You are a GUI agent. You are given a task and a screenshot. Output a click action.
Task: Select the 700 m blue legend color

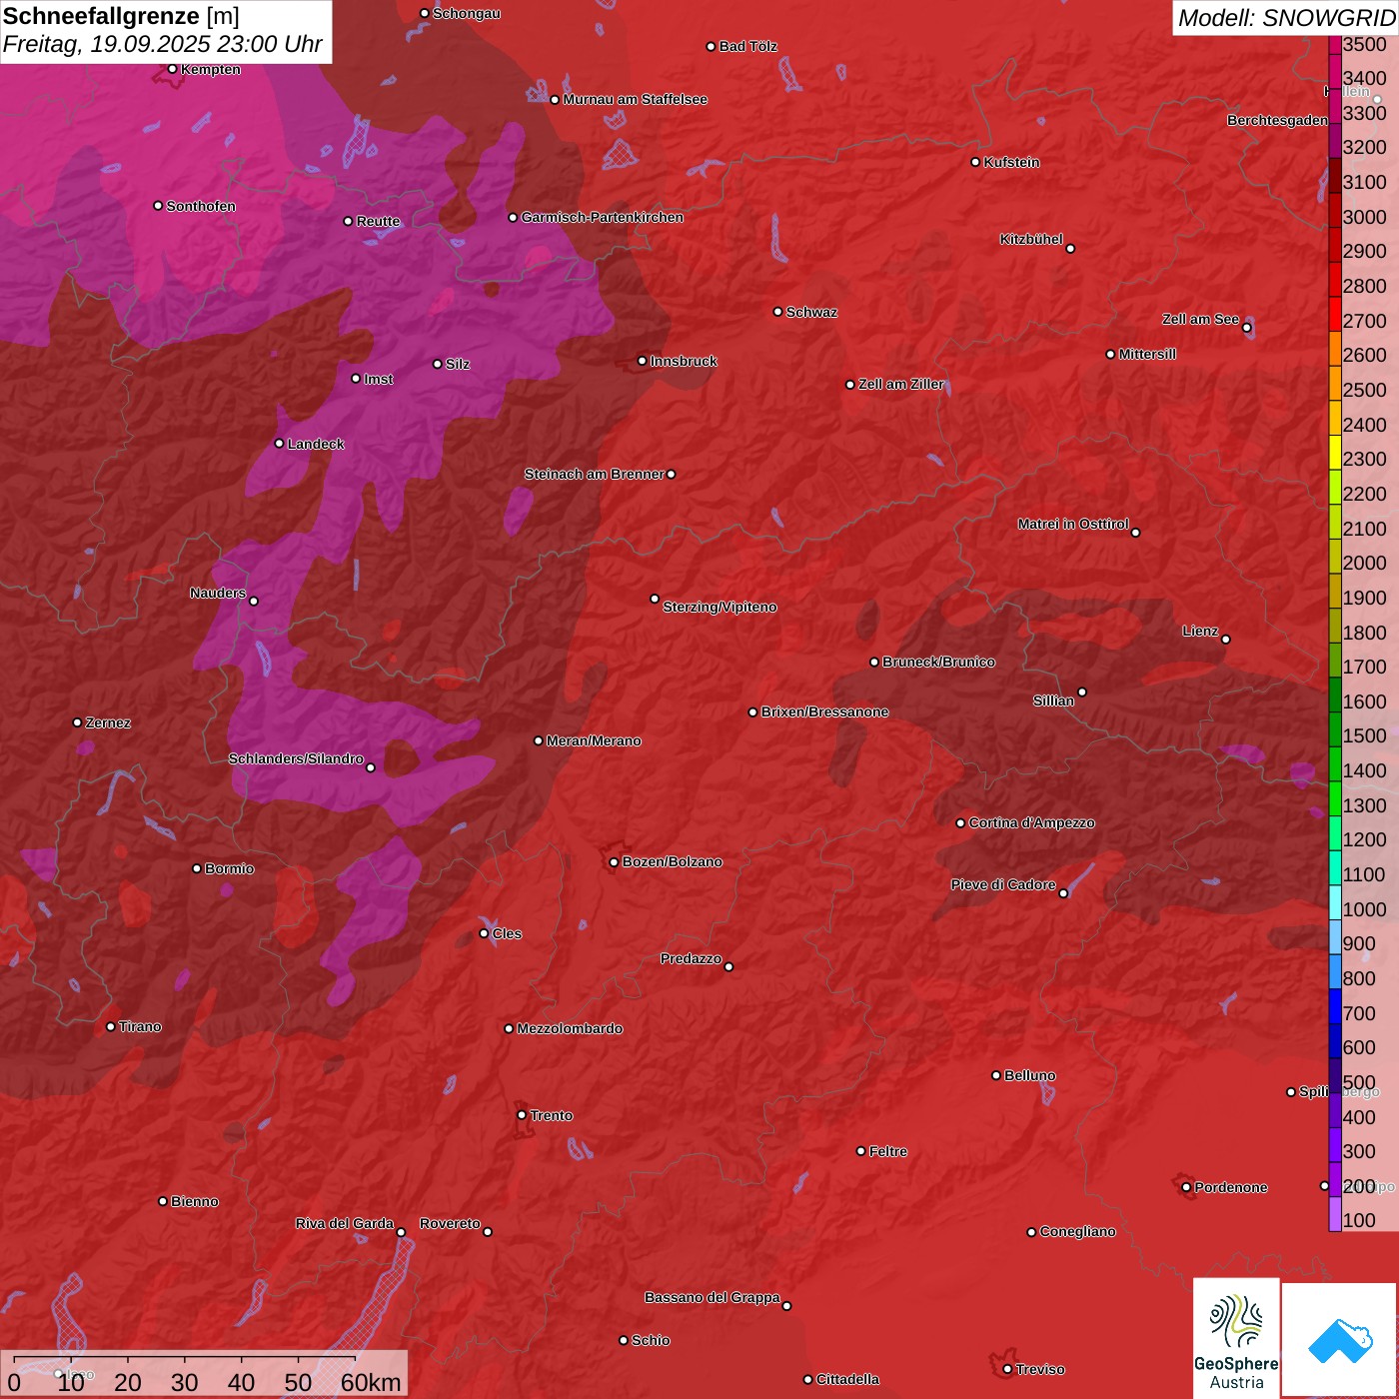pos(1335,1007)
